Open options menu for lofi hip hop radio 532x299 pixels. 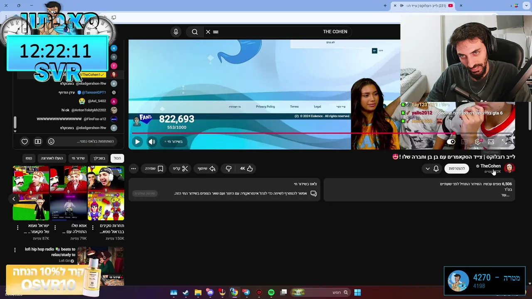[x=15, y=250]
